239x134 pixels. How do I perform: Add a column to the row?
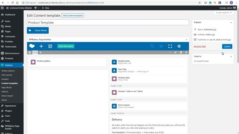pos(40,52)
